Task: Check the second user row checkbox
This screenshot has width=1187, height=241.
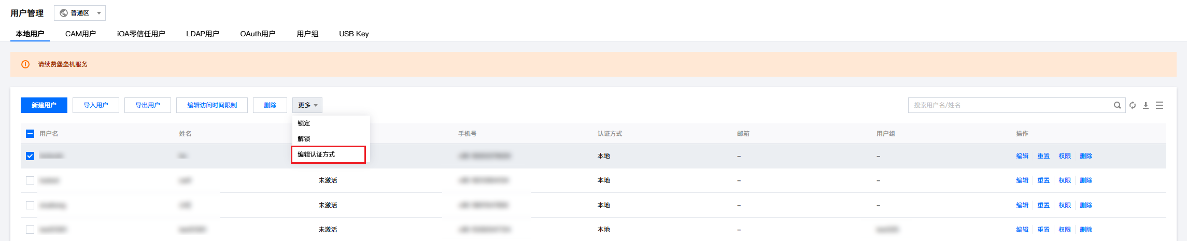Action: coord(30,180)
